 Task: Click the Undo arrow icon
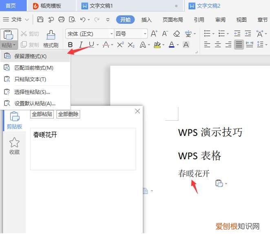83,20
